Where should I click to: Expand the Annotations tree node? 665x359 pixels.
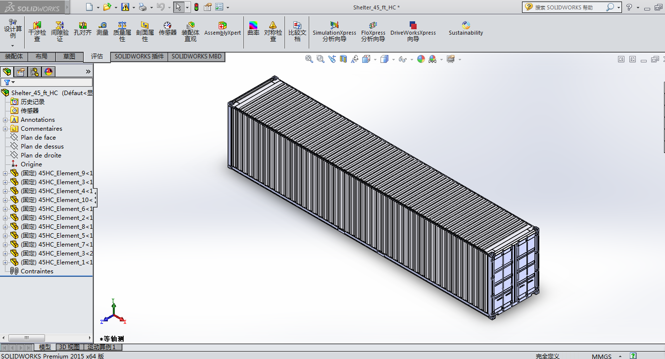[5, 120]
